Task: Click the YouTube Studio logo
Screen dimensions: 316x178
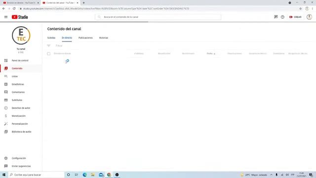Action: point(20,17)
